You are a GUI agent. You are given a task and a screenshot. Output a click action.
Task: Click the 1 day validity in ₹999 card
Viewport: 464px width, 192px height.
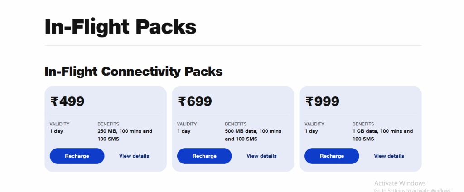[x=311, y=131]
